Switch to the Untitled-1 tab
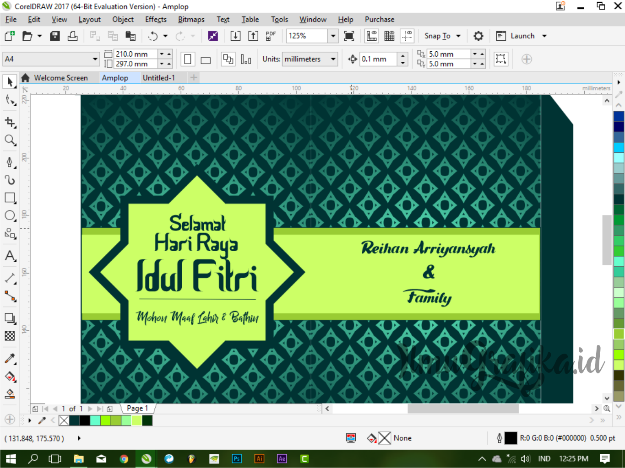Viewport: 625px width, 468px height. pos(158,78)
